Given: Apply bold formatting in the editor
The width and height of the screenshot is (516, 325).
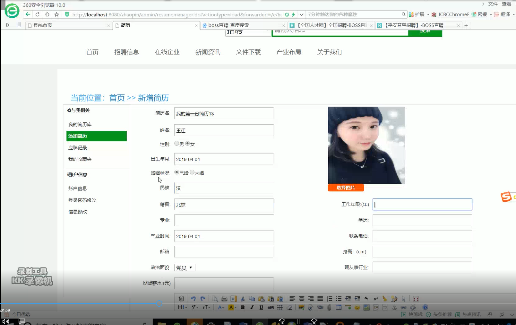Looking at the screenshot, I should click(x=243, y=307).
